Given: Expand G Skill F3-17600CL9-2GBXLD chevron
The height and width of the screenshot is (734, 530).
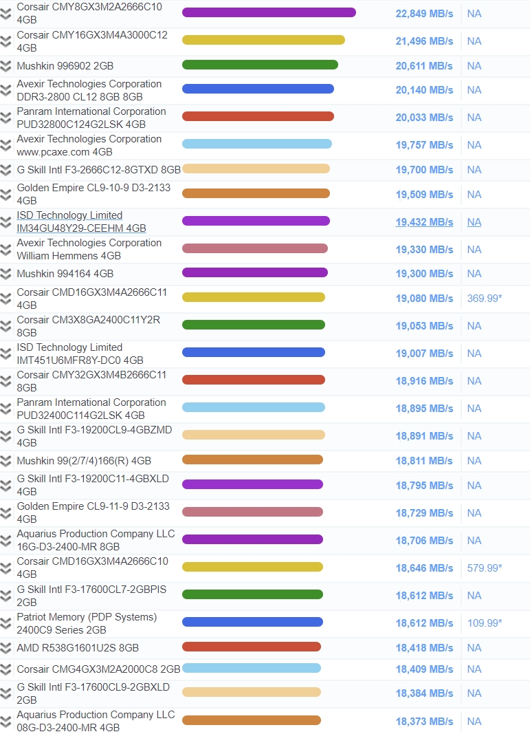Looking at the screenshot, I should point(5,693).
